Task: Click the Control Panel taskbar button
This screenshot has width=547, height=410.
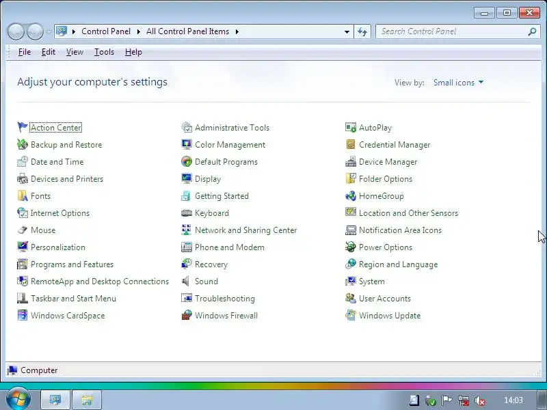Action: 55,400
